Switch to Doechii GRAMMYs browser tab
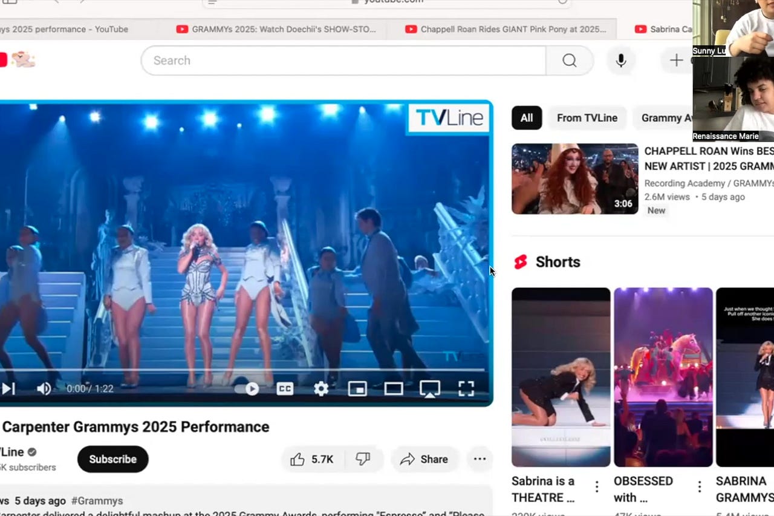Screen dimensions: 774x516 pyautogui.click(x=276, y=29)
